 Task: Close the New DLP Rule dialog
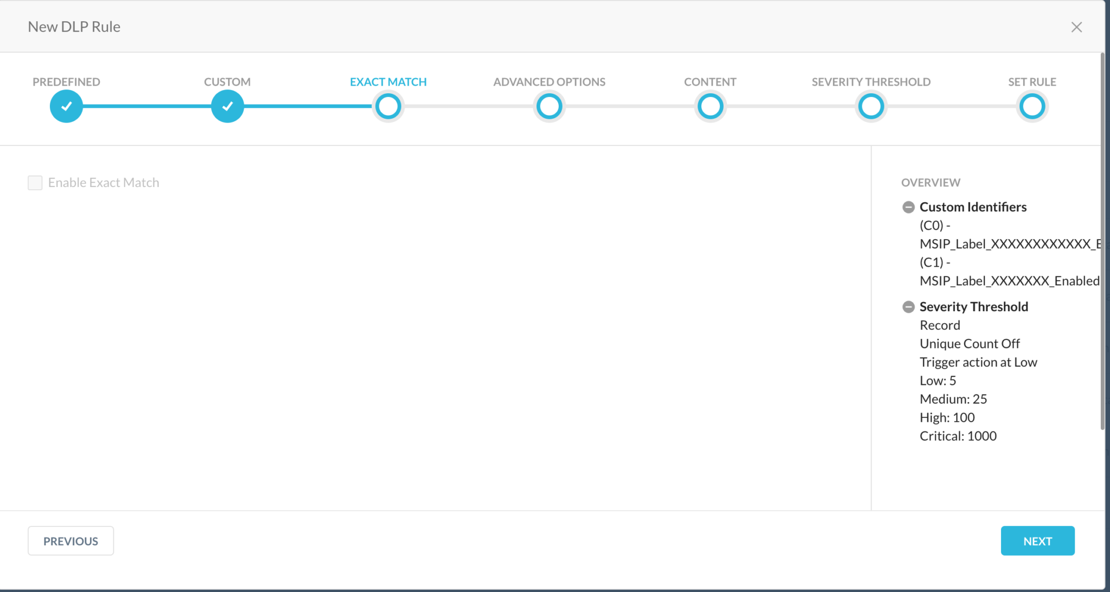1076,27
